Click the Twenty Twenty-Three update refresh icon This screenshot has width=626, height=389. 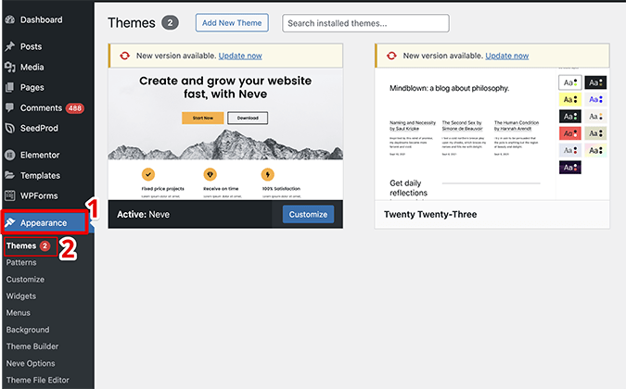[x=391, y=56]
